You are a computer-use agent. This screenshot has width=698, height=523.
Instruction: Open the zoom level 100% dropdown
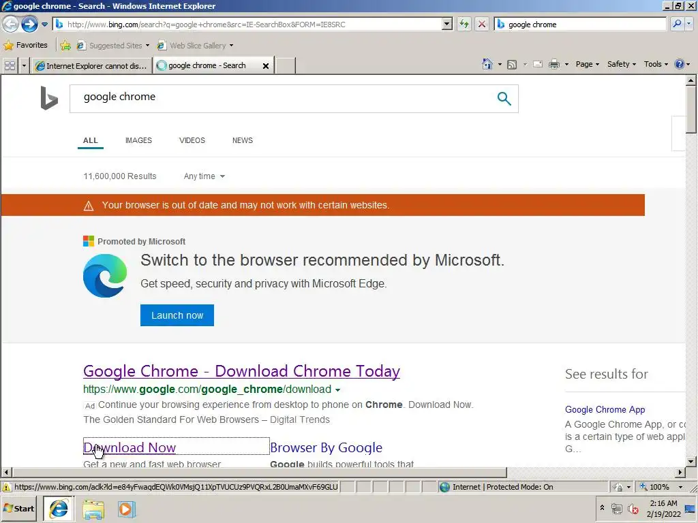point(680,488)
